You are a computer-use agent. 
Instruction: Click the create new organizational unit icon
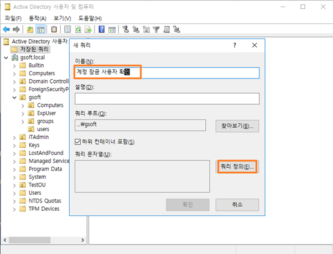point(146,29)
